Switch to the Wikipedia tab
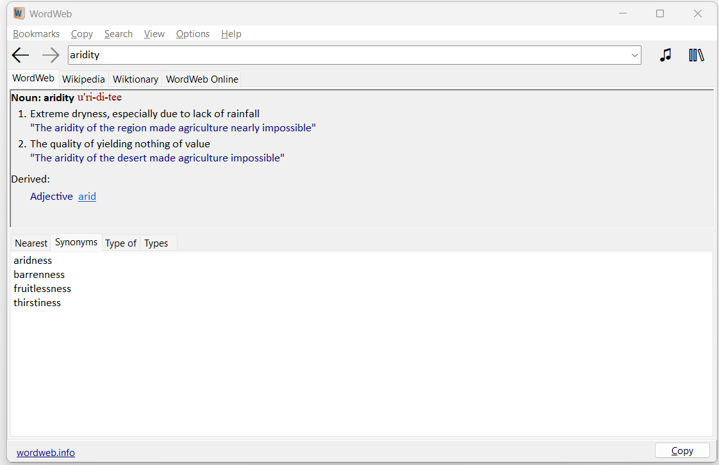 tap(83, 79)
